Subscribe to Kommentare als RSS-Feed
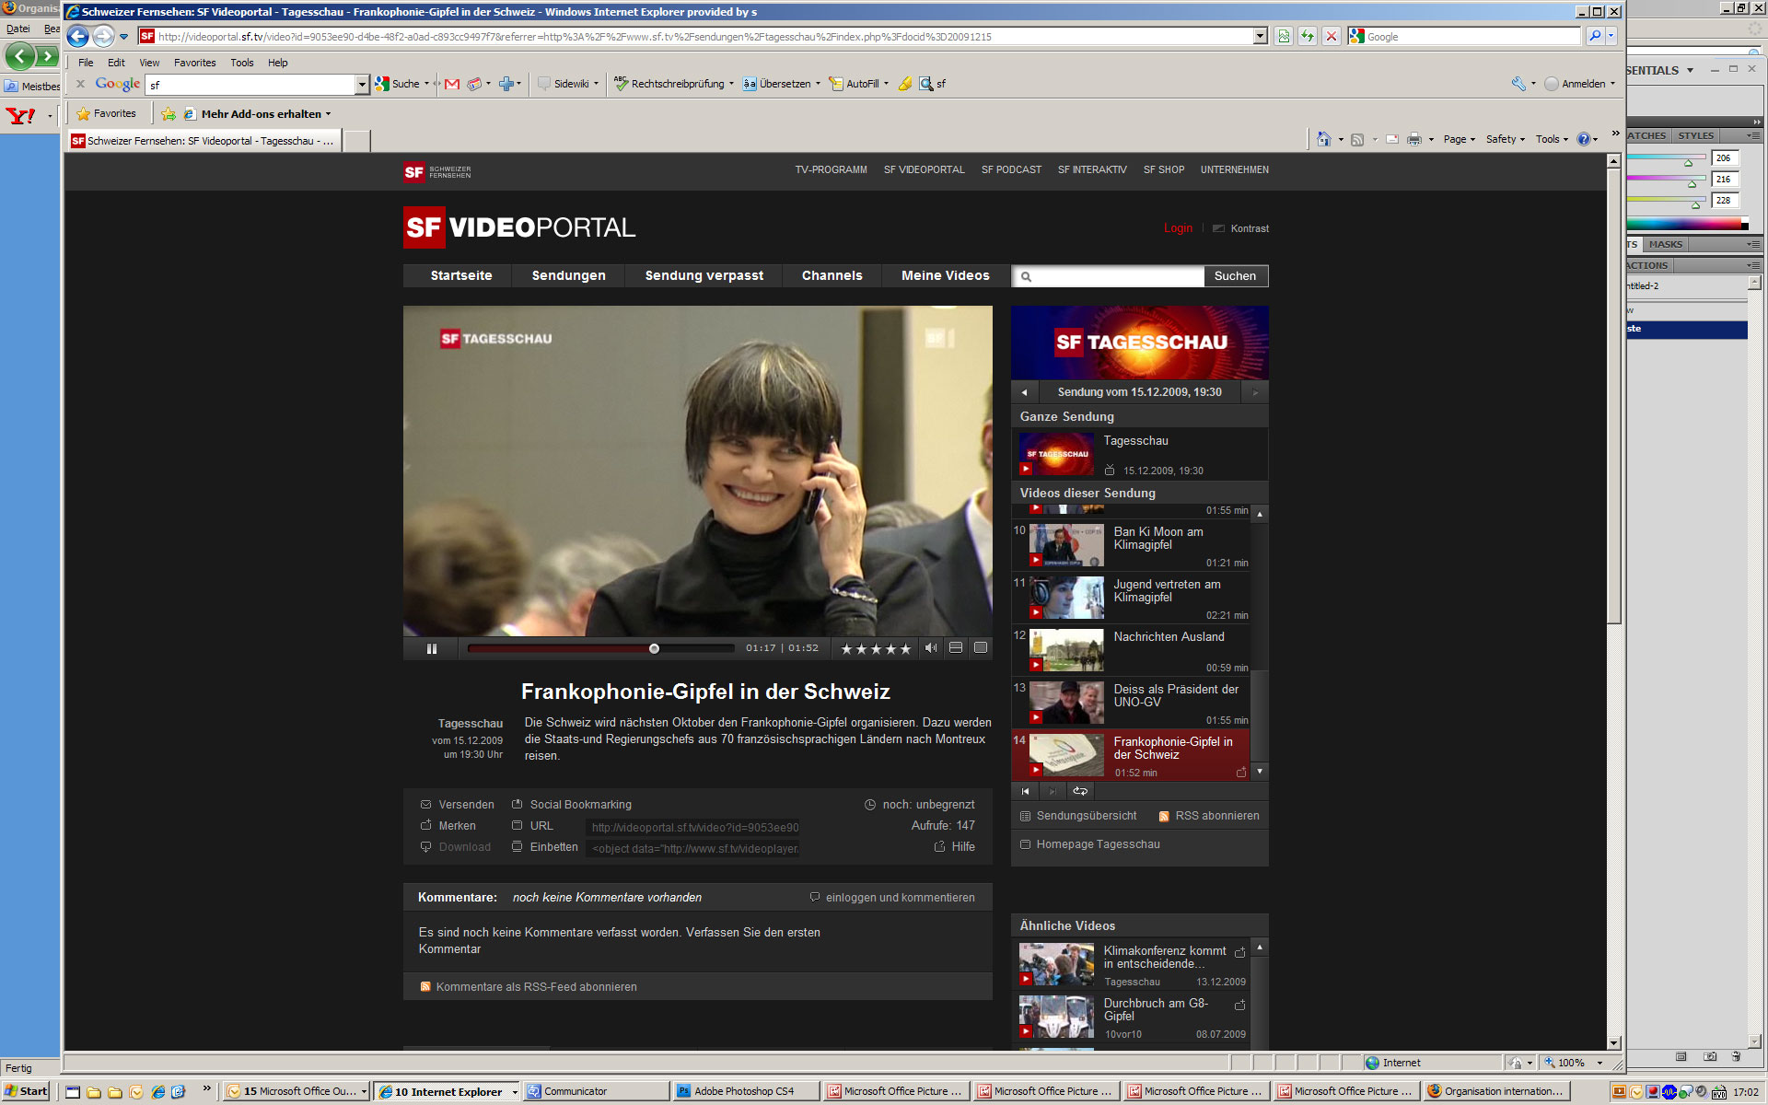 (x=528, y=987)
